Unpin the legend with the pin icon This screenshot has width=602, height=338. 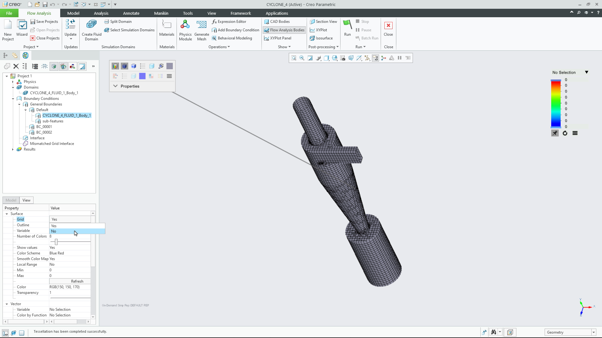click(555, 133)
